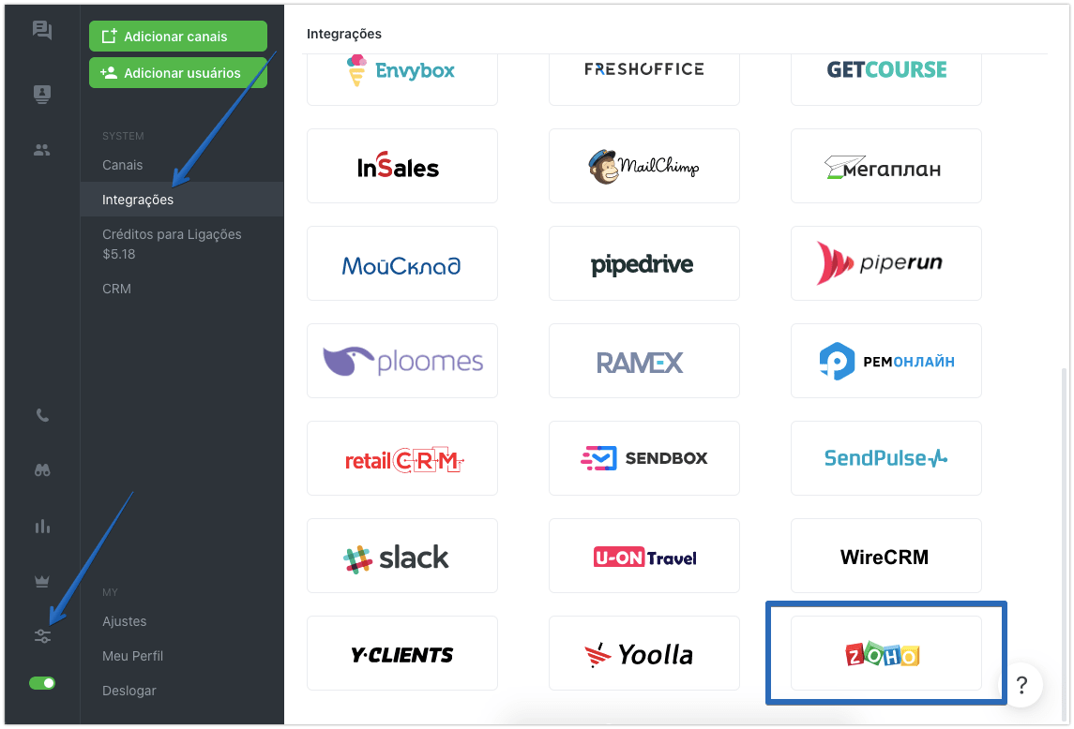The width and height of the screenshot is (1074, 729).
Task: Open the binoculars visitors icon
Action: [42, 470]
